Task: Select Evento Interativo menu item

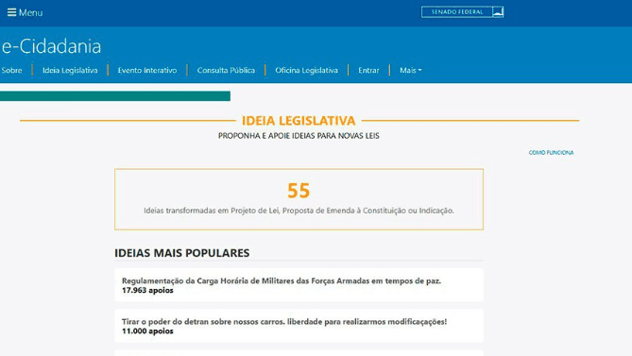Action: click(147, 70)
